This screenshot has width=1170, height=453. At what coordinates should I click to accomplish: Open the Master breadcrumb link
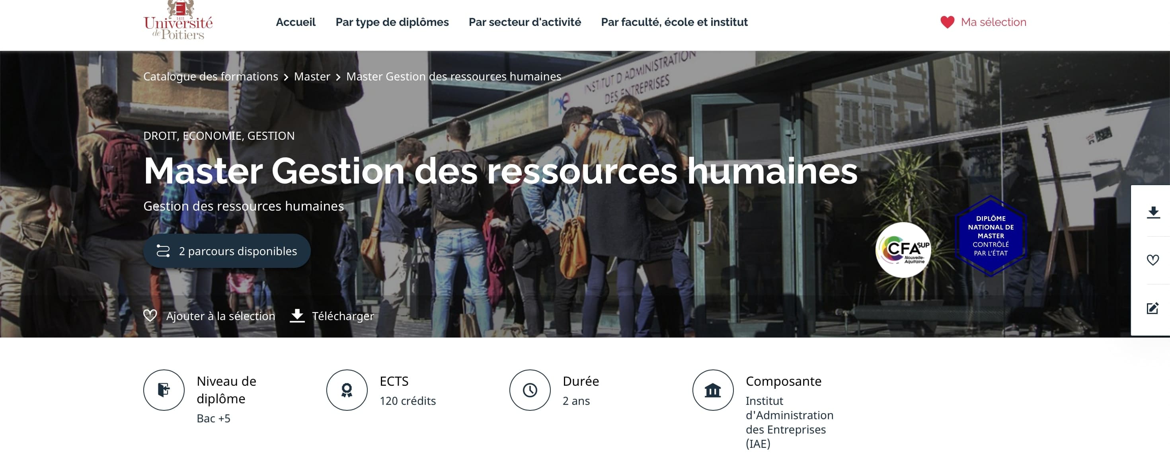[312, 76]
